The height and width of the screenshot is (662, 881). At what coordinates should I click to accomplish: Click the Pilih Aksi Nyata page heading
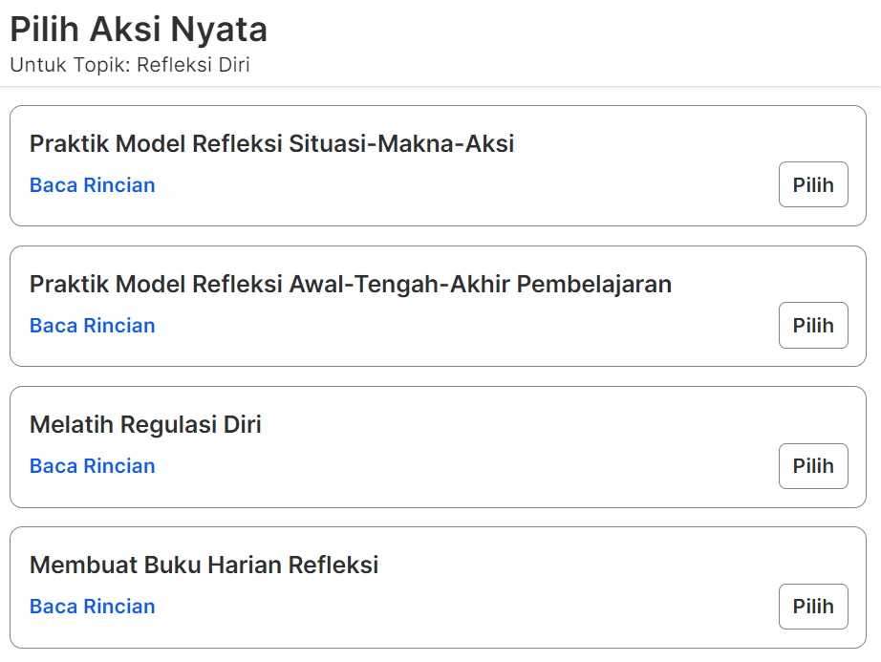click(x=139, y=30)
